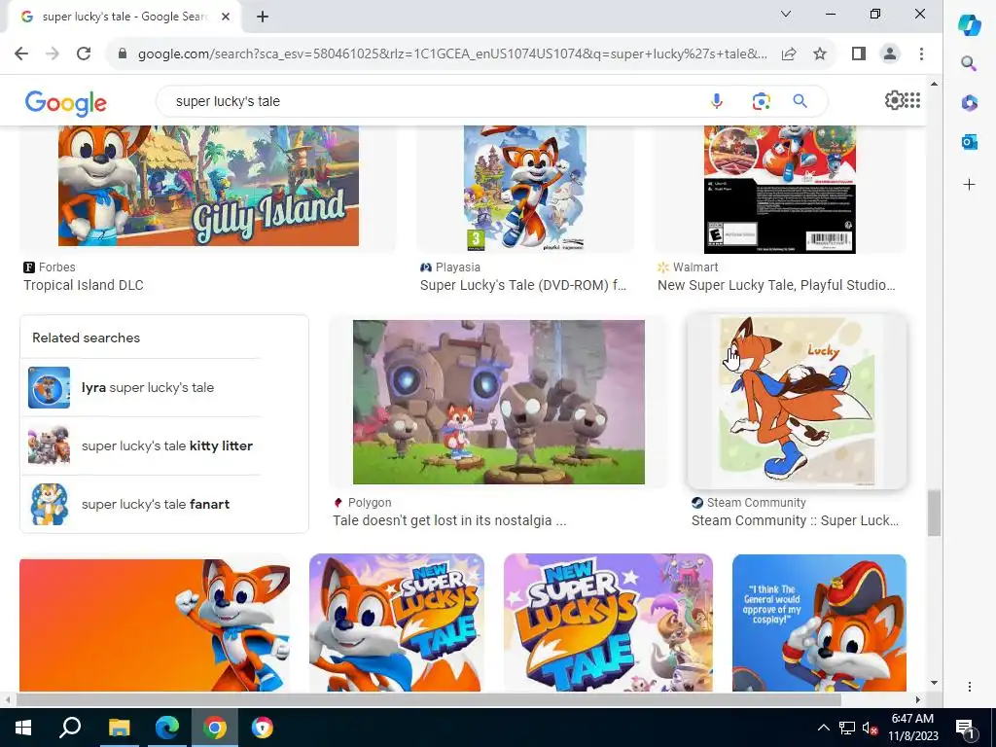
Task: Open Copilot in the Edge sidebar
Action: [x=970, y=25]
